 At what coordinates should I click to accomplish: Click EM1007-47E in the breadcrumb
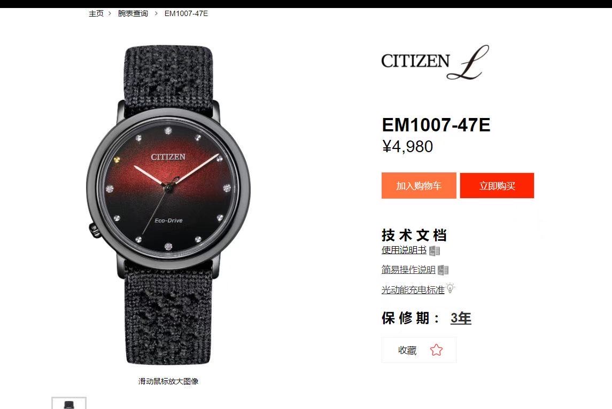[x=186, y=14]
